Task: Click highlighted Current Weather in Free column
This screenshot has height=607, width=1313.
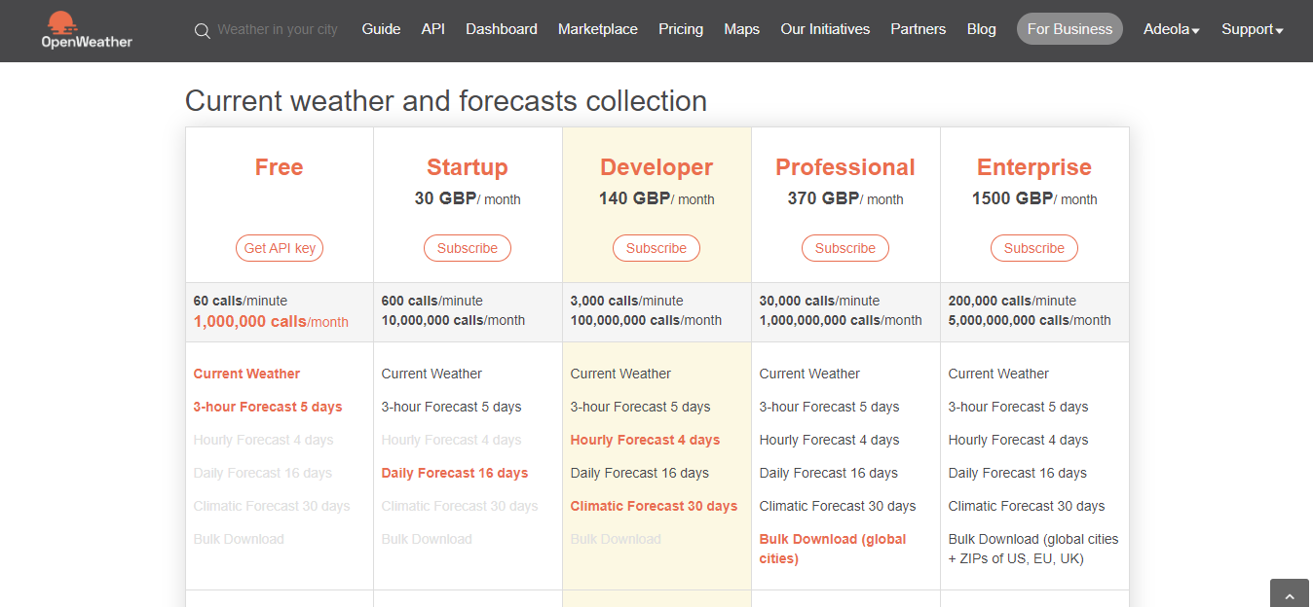Action: point(246,374)
